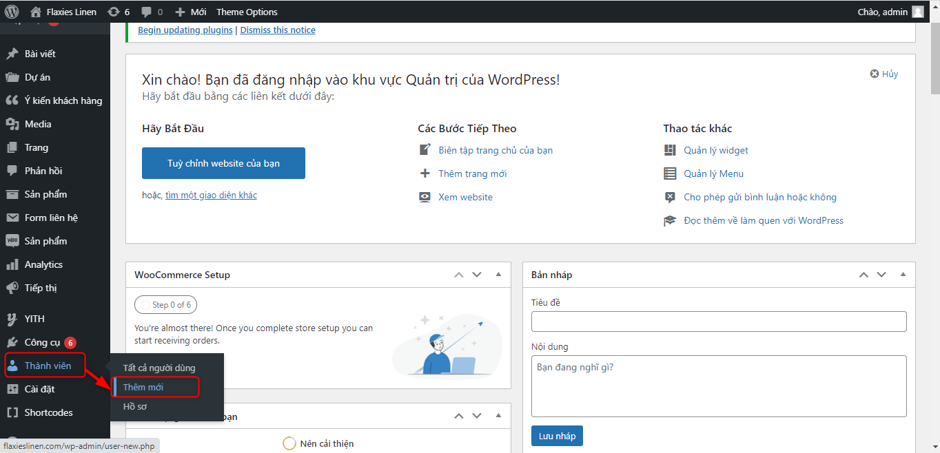This screenshot has width=940, height=453.
Task: Select Tất cả người dùng from submenu
Action: (159, 368)
